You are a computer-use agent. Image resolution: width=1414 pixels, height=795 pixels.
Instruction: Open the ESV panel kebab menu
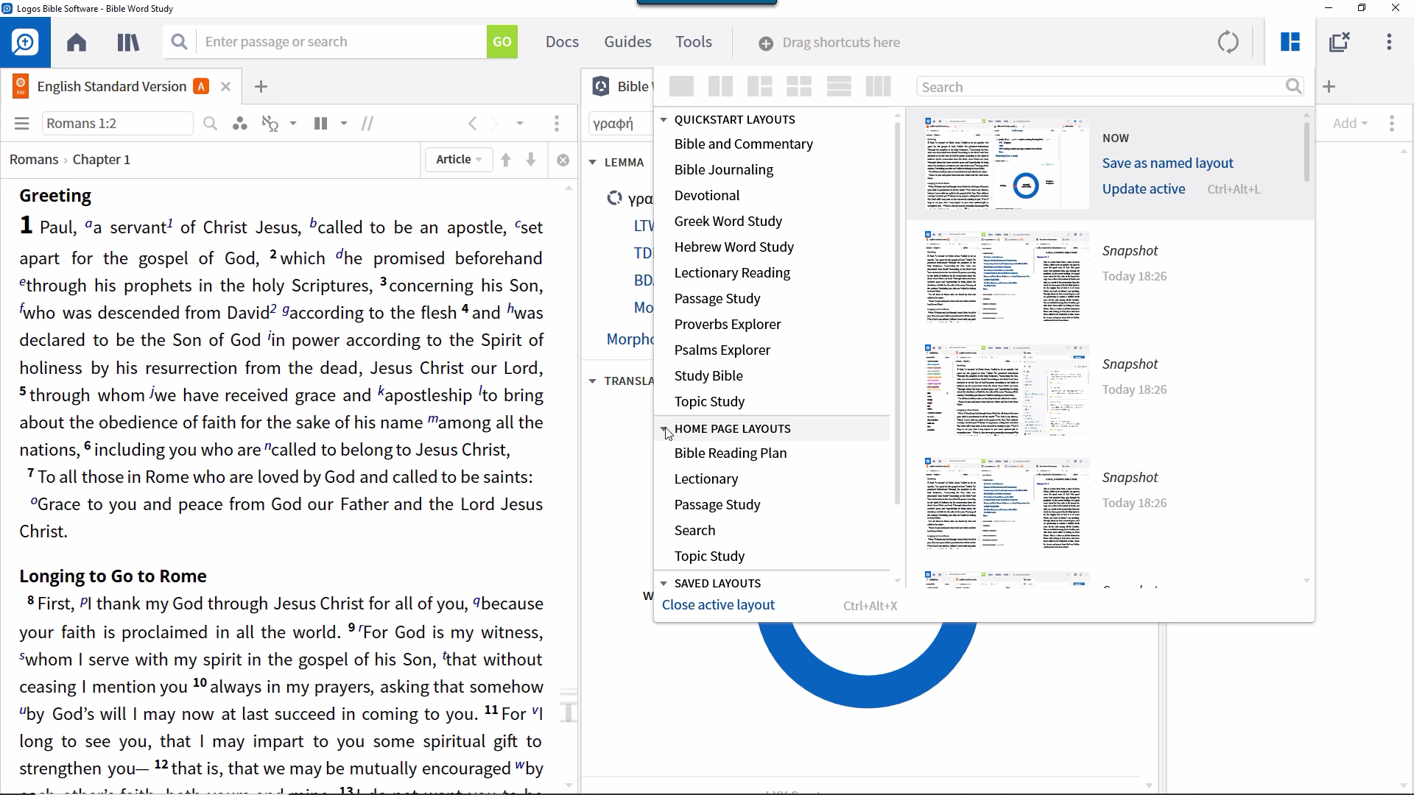click(x=557, y=124)
